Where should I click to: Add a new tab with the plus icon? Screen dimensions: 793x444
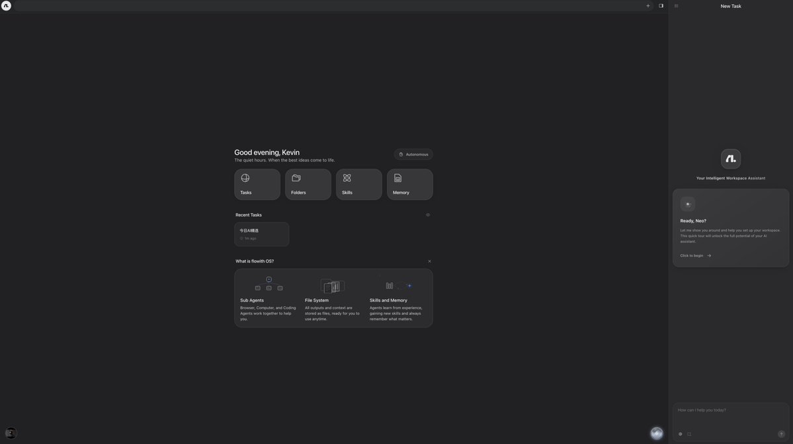(x=648, y=6)
